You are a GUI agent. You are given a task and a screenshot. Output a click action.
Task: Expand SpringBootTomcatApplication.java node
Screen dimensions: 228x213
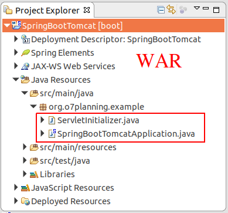coord(42,133)
